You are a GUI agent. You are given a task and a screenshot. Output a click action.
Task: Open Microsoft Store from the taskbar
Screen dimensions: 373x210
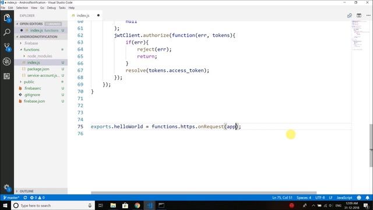125,205
